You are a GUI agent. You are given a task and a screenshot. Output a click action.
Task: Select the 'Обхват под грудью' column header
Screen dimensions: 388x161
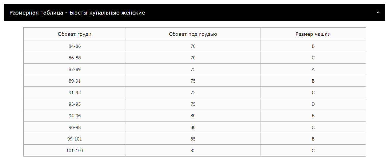(x=193, y=34)
